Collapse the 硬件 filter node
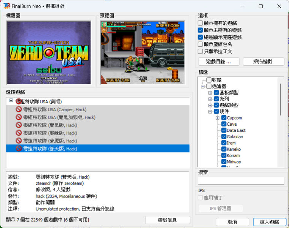This screenshot has width=289, height=228. tap(210, 111)
